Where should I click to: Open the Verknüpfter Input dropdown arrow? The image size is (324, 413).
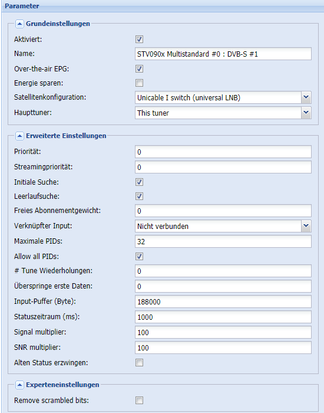tap(306, 226)
